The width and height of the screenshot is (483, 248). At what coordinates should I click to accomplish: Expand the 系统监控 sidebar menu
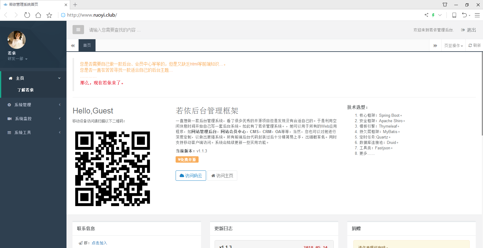tap(33, 119)
